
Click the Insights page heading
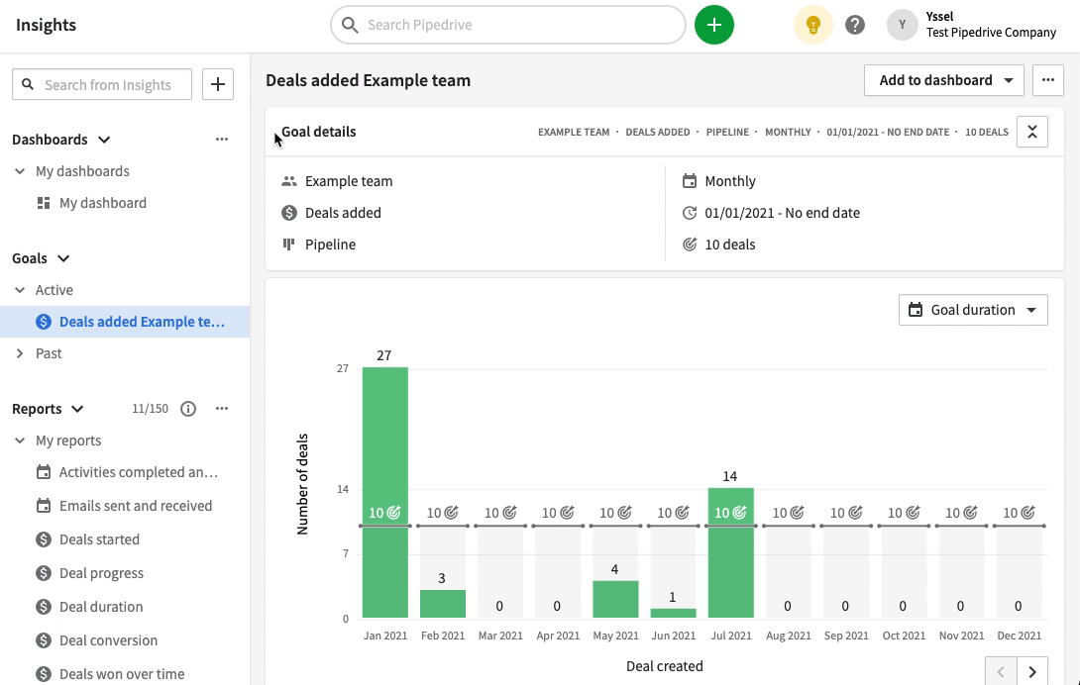click(47, 25)
